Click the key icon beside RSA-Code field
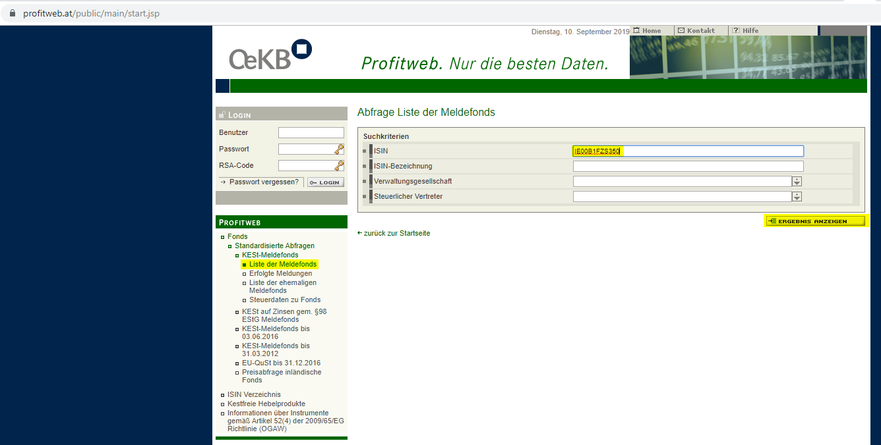Viewport: 881px width, 445px height. click(339, 166)
